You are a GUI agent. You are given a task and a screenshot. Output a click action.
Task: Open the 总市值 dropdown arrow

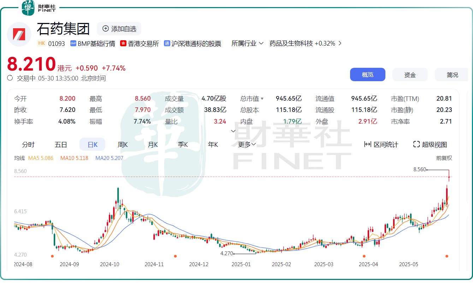(x=262, y=99)
